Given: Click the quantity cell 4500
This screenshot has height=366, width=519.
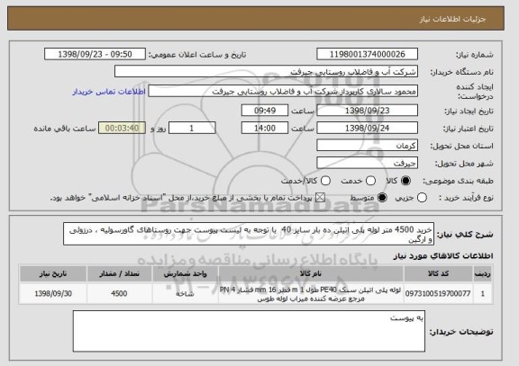Looking at the screenshot, I should click(119, 293).
